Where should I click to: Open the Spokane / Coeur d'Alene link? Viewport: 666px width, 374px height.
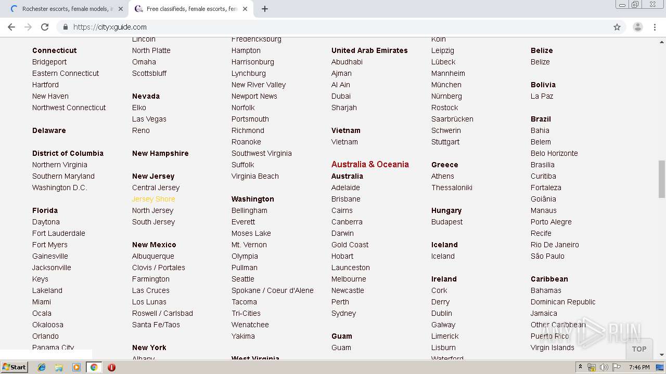pyautogui.click(x=273, y=290)
